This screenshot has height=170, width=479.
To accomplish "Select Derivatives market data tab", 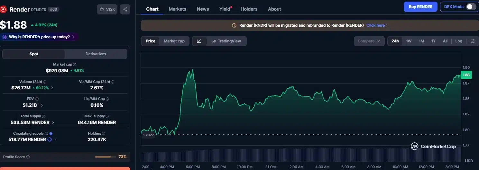I will 96,54.
